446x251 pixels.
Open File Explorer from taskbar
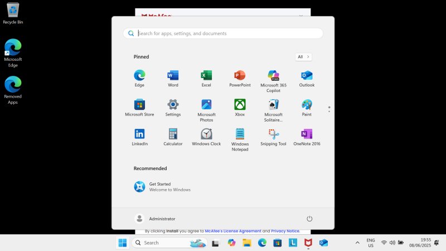pos(246,243)
